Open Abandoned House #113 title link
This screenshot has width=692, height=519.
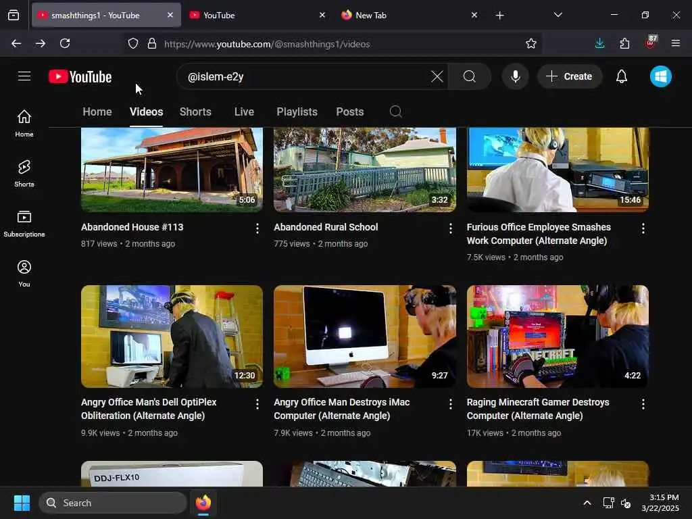click(132, 227)
